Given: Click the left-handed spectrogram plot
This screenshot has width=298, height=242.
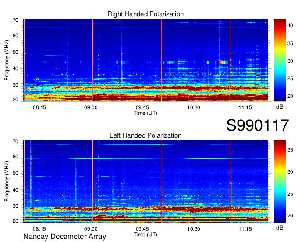Looking at the screenshot, I should click(x=145, y=181).
